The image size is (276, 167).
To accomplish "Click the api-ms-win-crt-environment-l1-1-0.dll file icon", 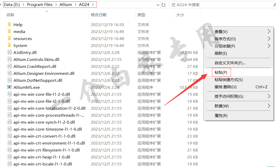I will pyautogui.click(x=10, y=143).
